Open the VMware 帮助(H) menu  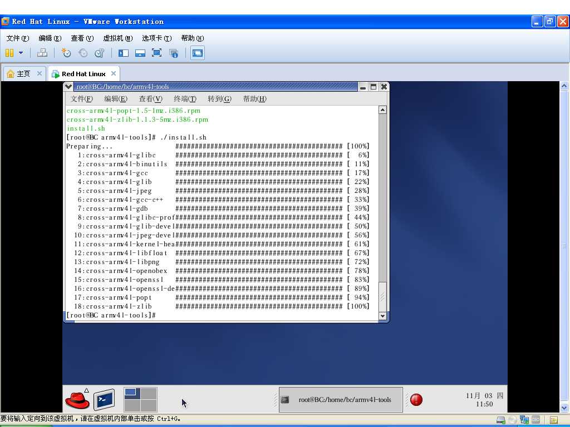pos(192,38)
